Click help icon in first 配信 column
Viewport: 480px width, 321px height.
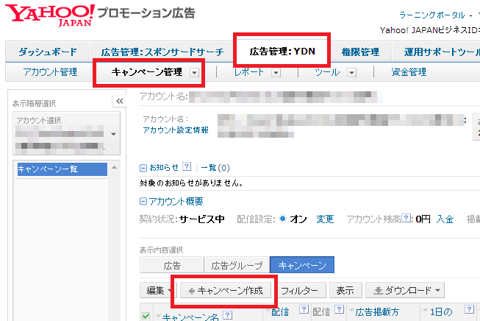[x=304, y=309]
